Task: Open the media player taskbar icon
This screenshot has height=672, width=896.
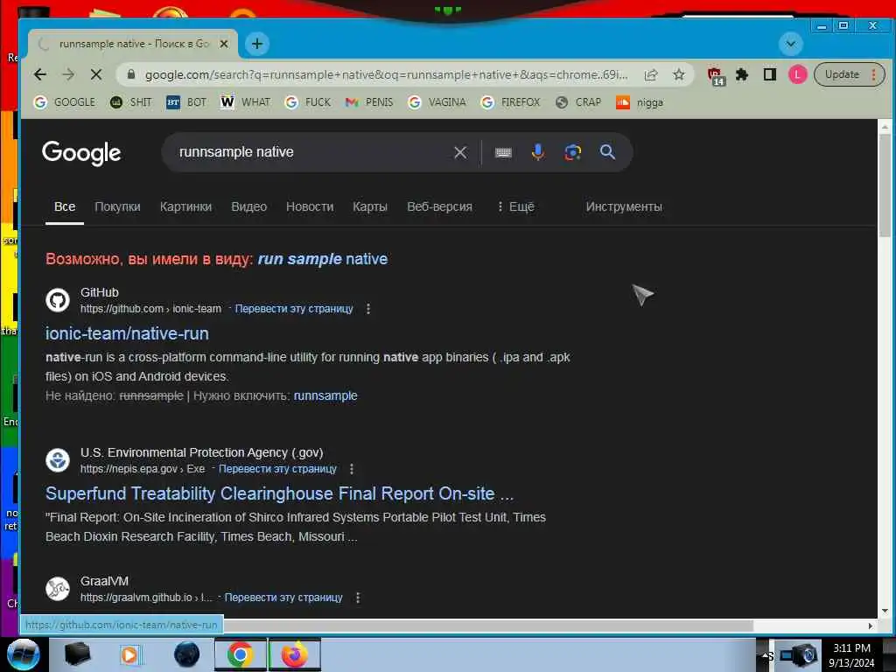Action: [129, 654]
